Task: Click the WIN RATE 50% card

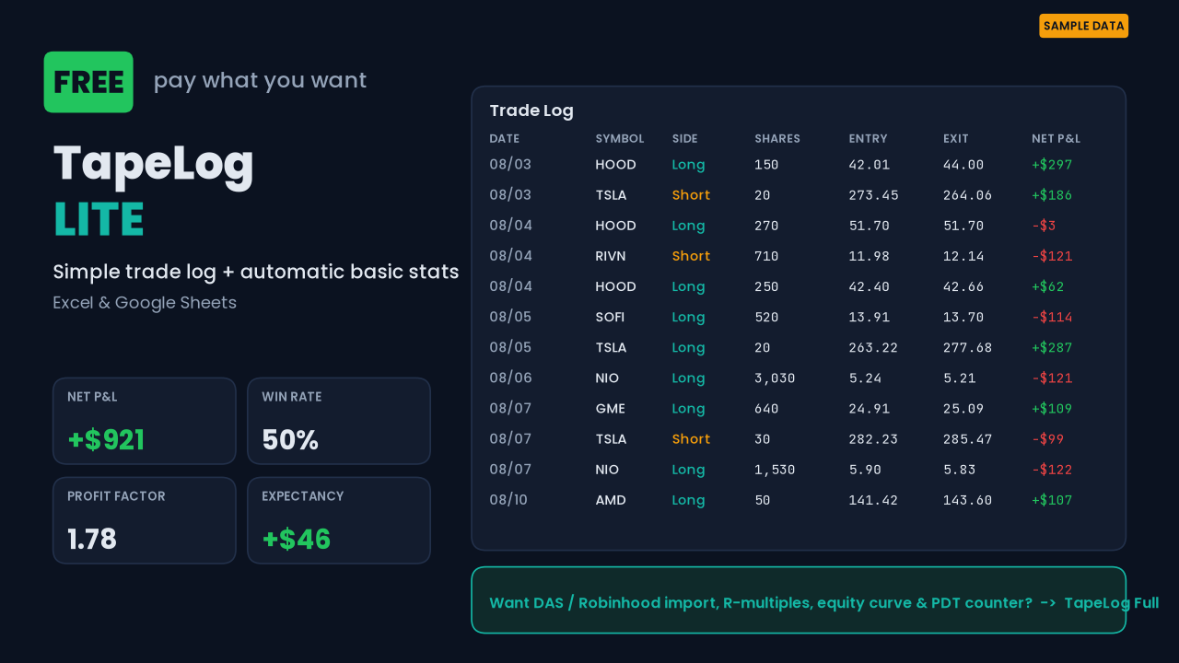Action: [339, 421]
